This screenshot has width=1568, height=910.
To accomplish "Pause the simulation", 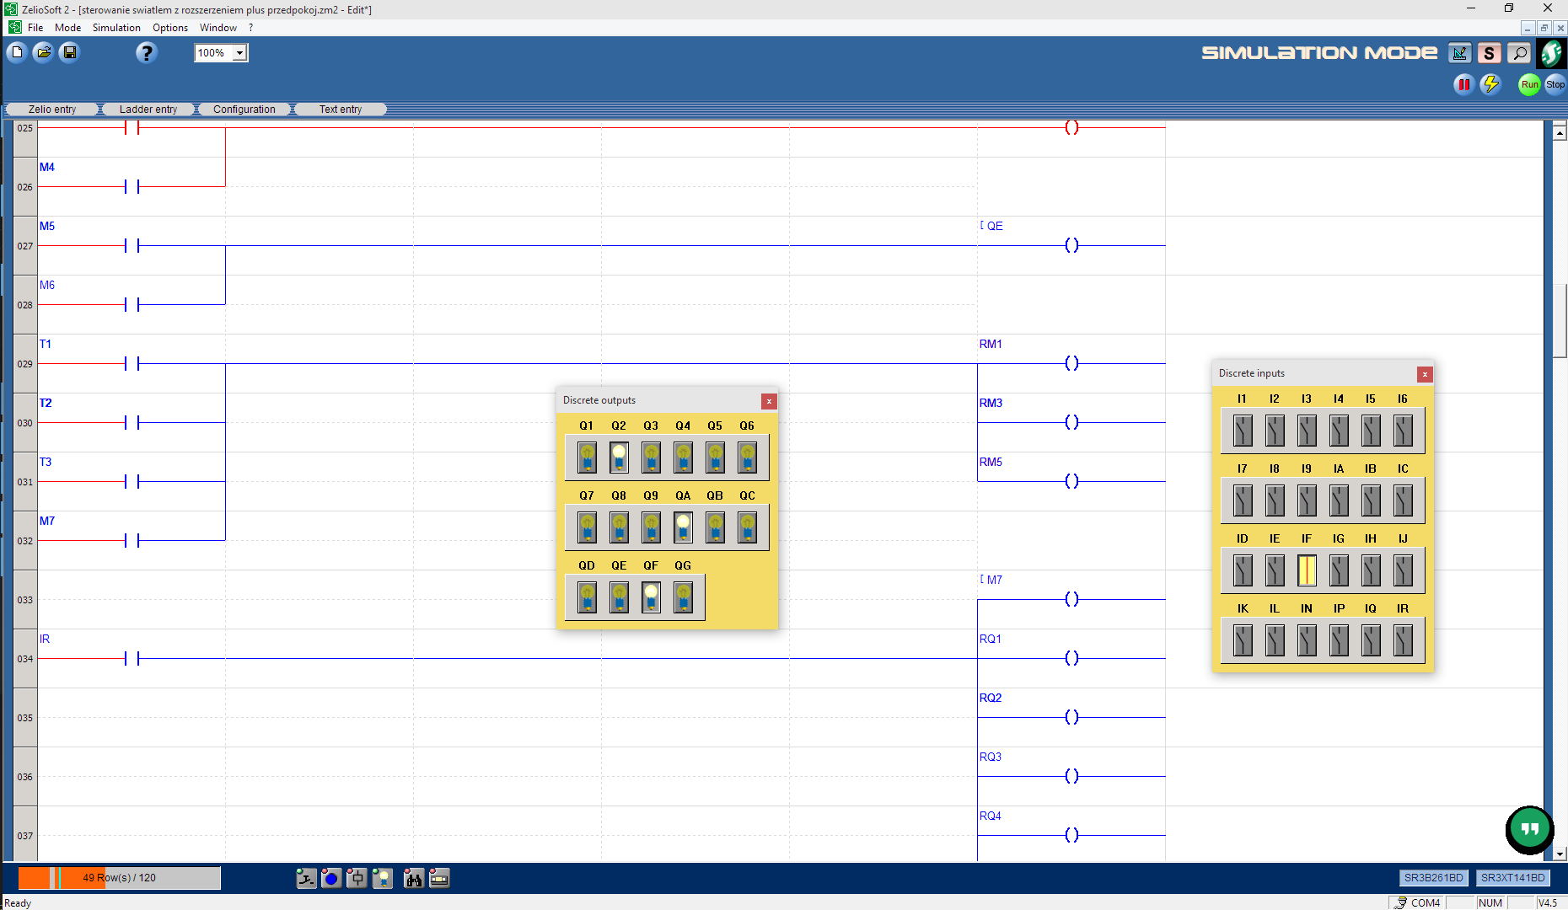I will click(1464, 84).
